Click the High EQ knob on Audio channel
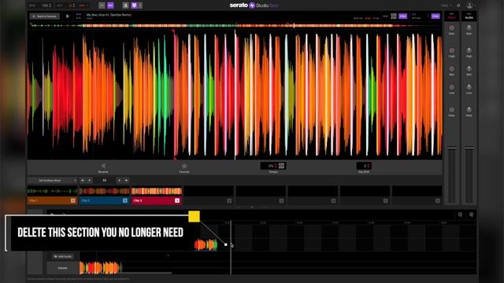The width and height of the screenshot is (504, 283). [x=469, y=50]
